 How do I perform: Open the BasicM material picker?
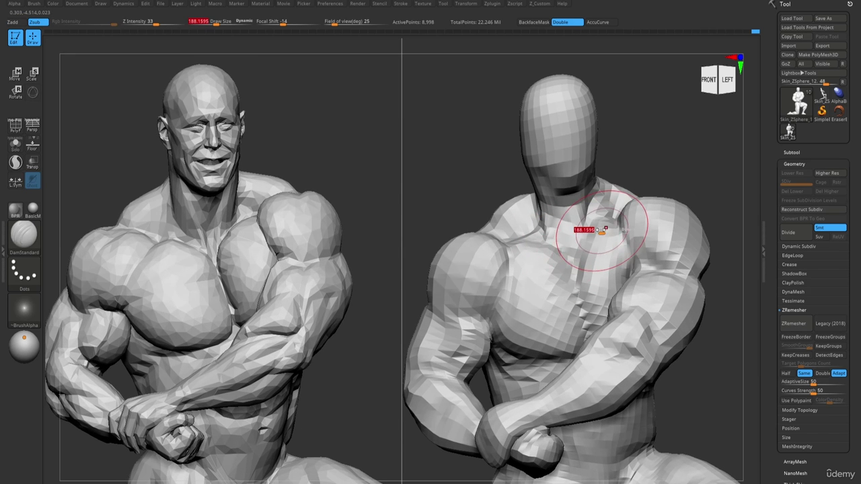click(x=32, y=211)
